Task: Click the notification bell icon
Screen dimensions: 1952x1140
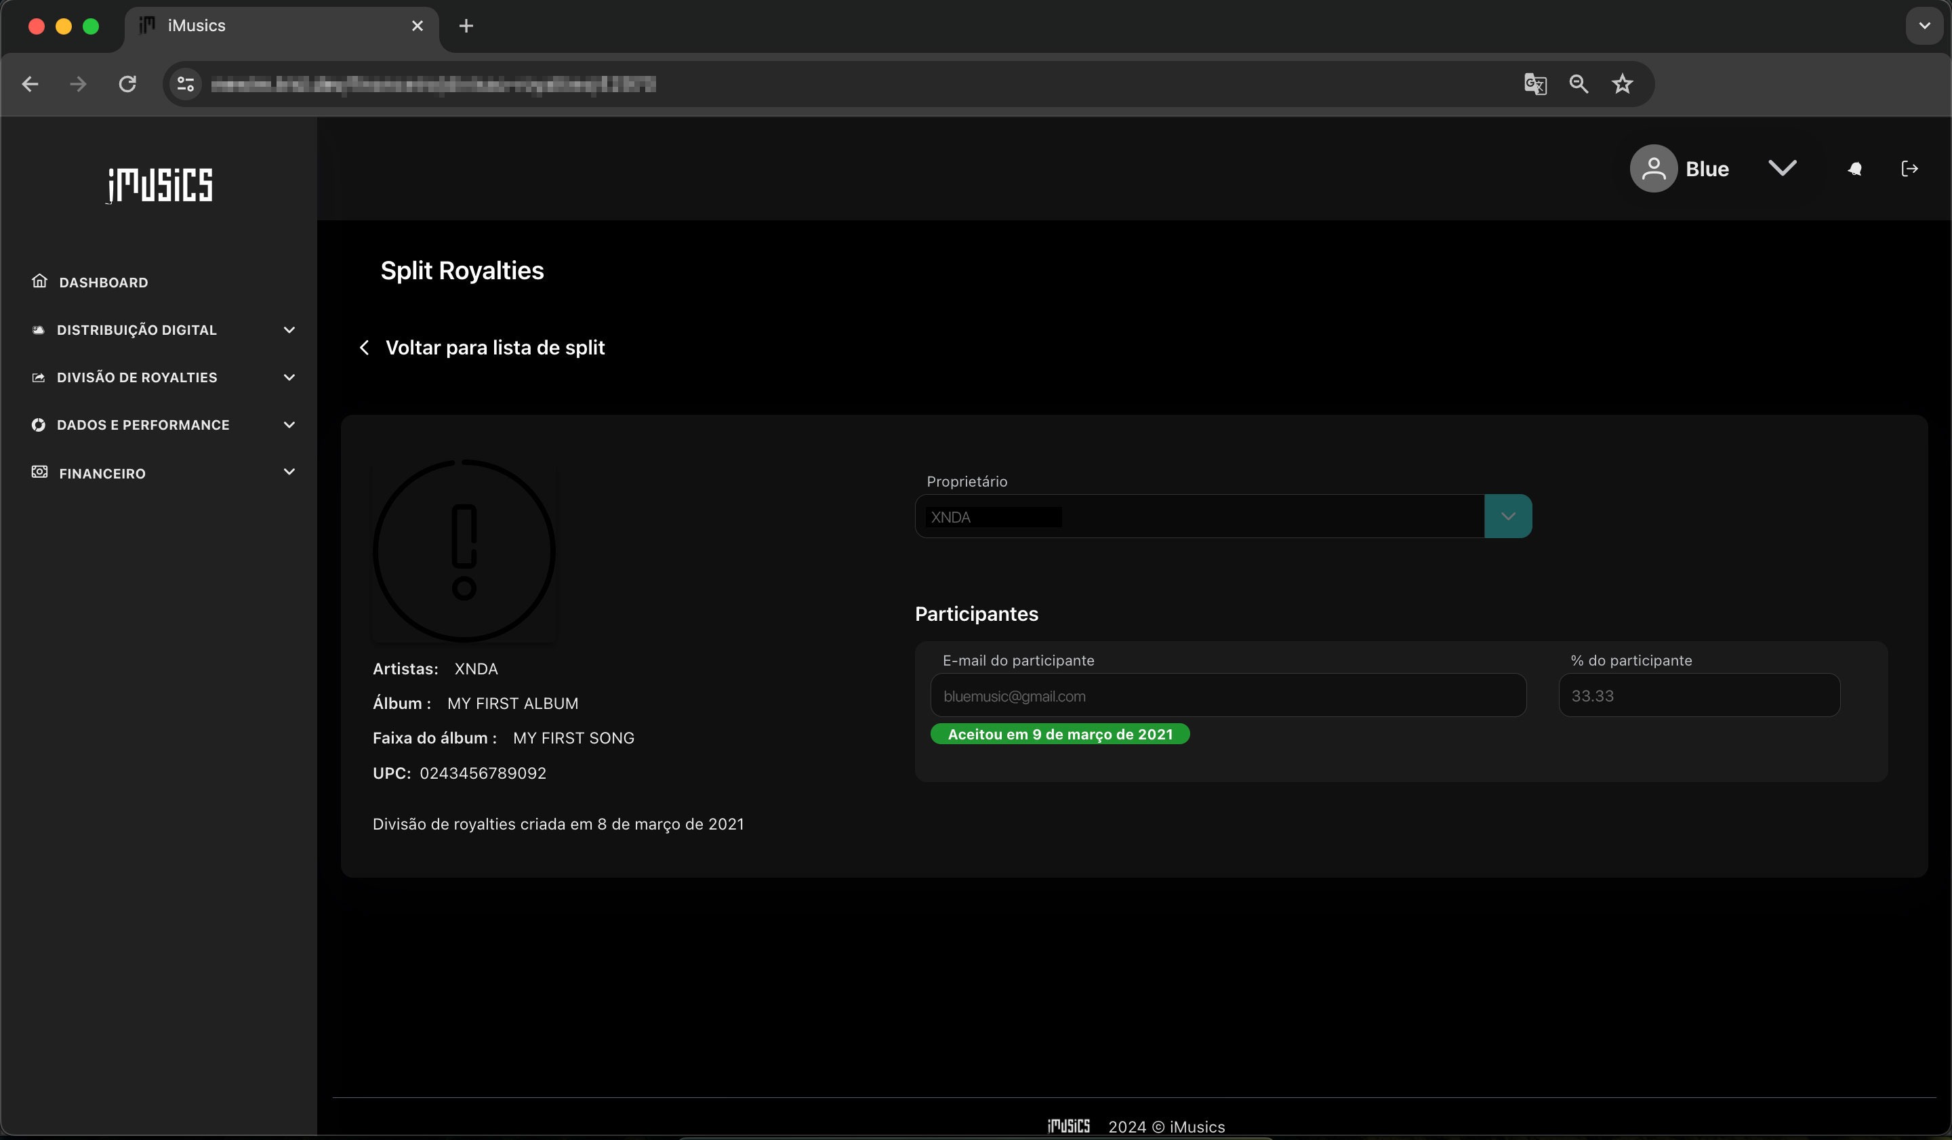Action: point(1854,169)
